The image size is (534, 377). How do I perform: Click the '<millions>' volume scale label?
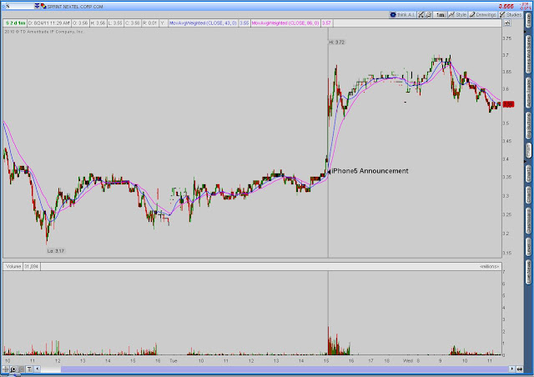coord(490,266)
